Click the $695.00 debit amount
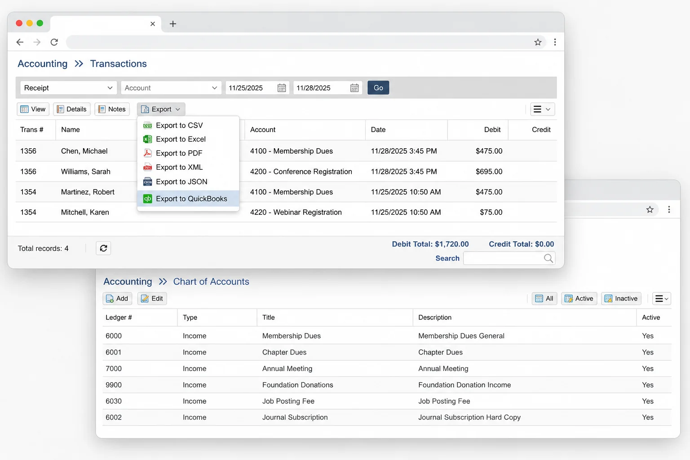The width and height of the screenshot is (690, 460). [x=489, y=172]
